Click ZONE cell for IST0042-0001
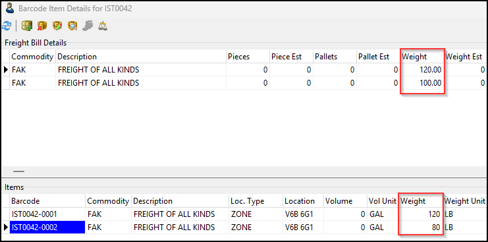Viewport: 488px width, 242px height. (256, 214)
